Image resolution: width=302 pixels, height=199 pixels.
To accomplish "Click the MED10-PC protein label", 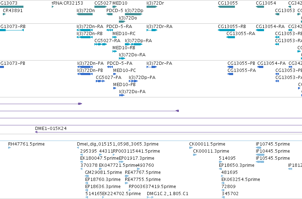I will 125,70.
